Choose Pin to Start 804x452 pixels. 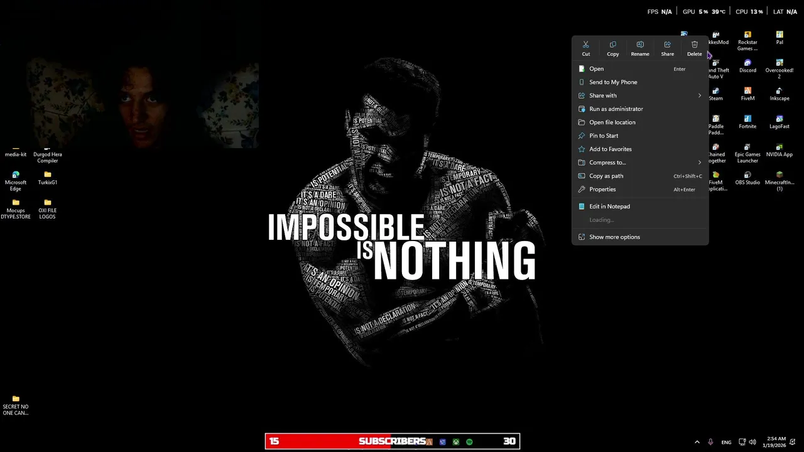click(x=640, y=136)
